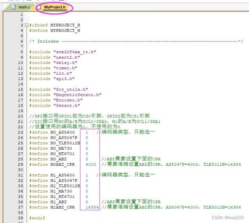The height and width of the screenshot is (223, 249).
Task: Click MYPROJECT_H on the #define line 4
Action: 65,31
